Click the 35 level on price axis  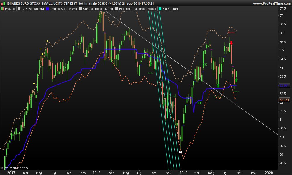point(281,50)
